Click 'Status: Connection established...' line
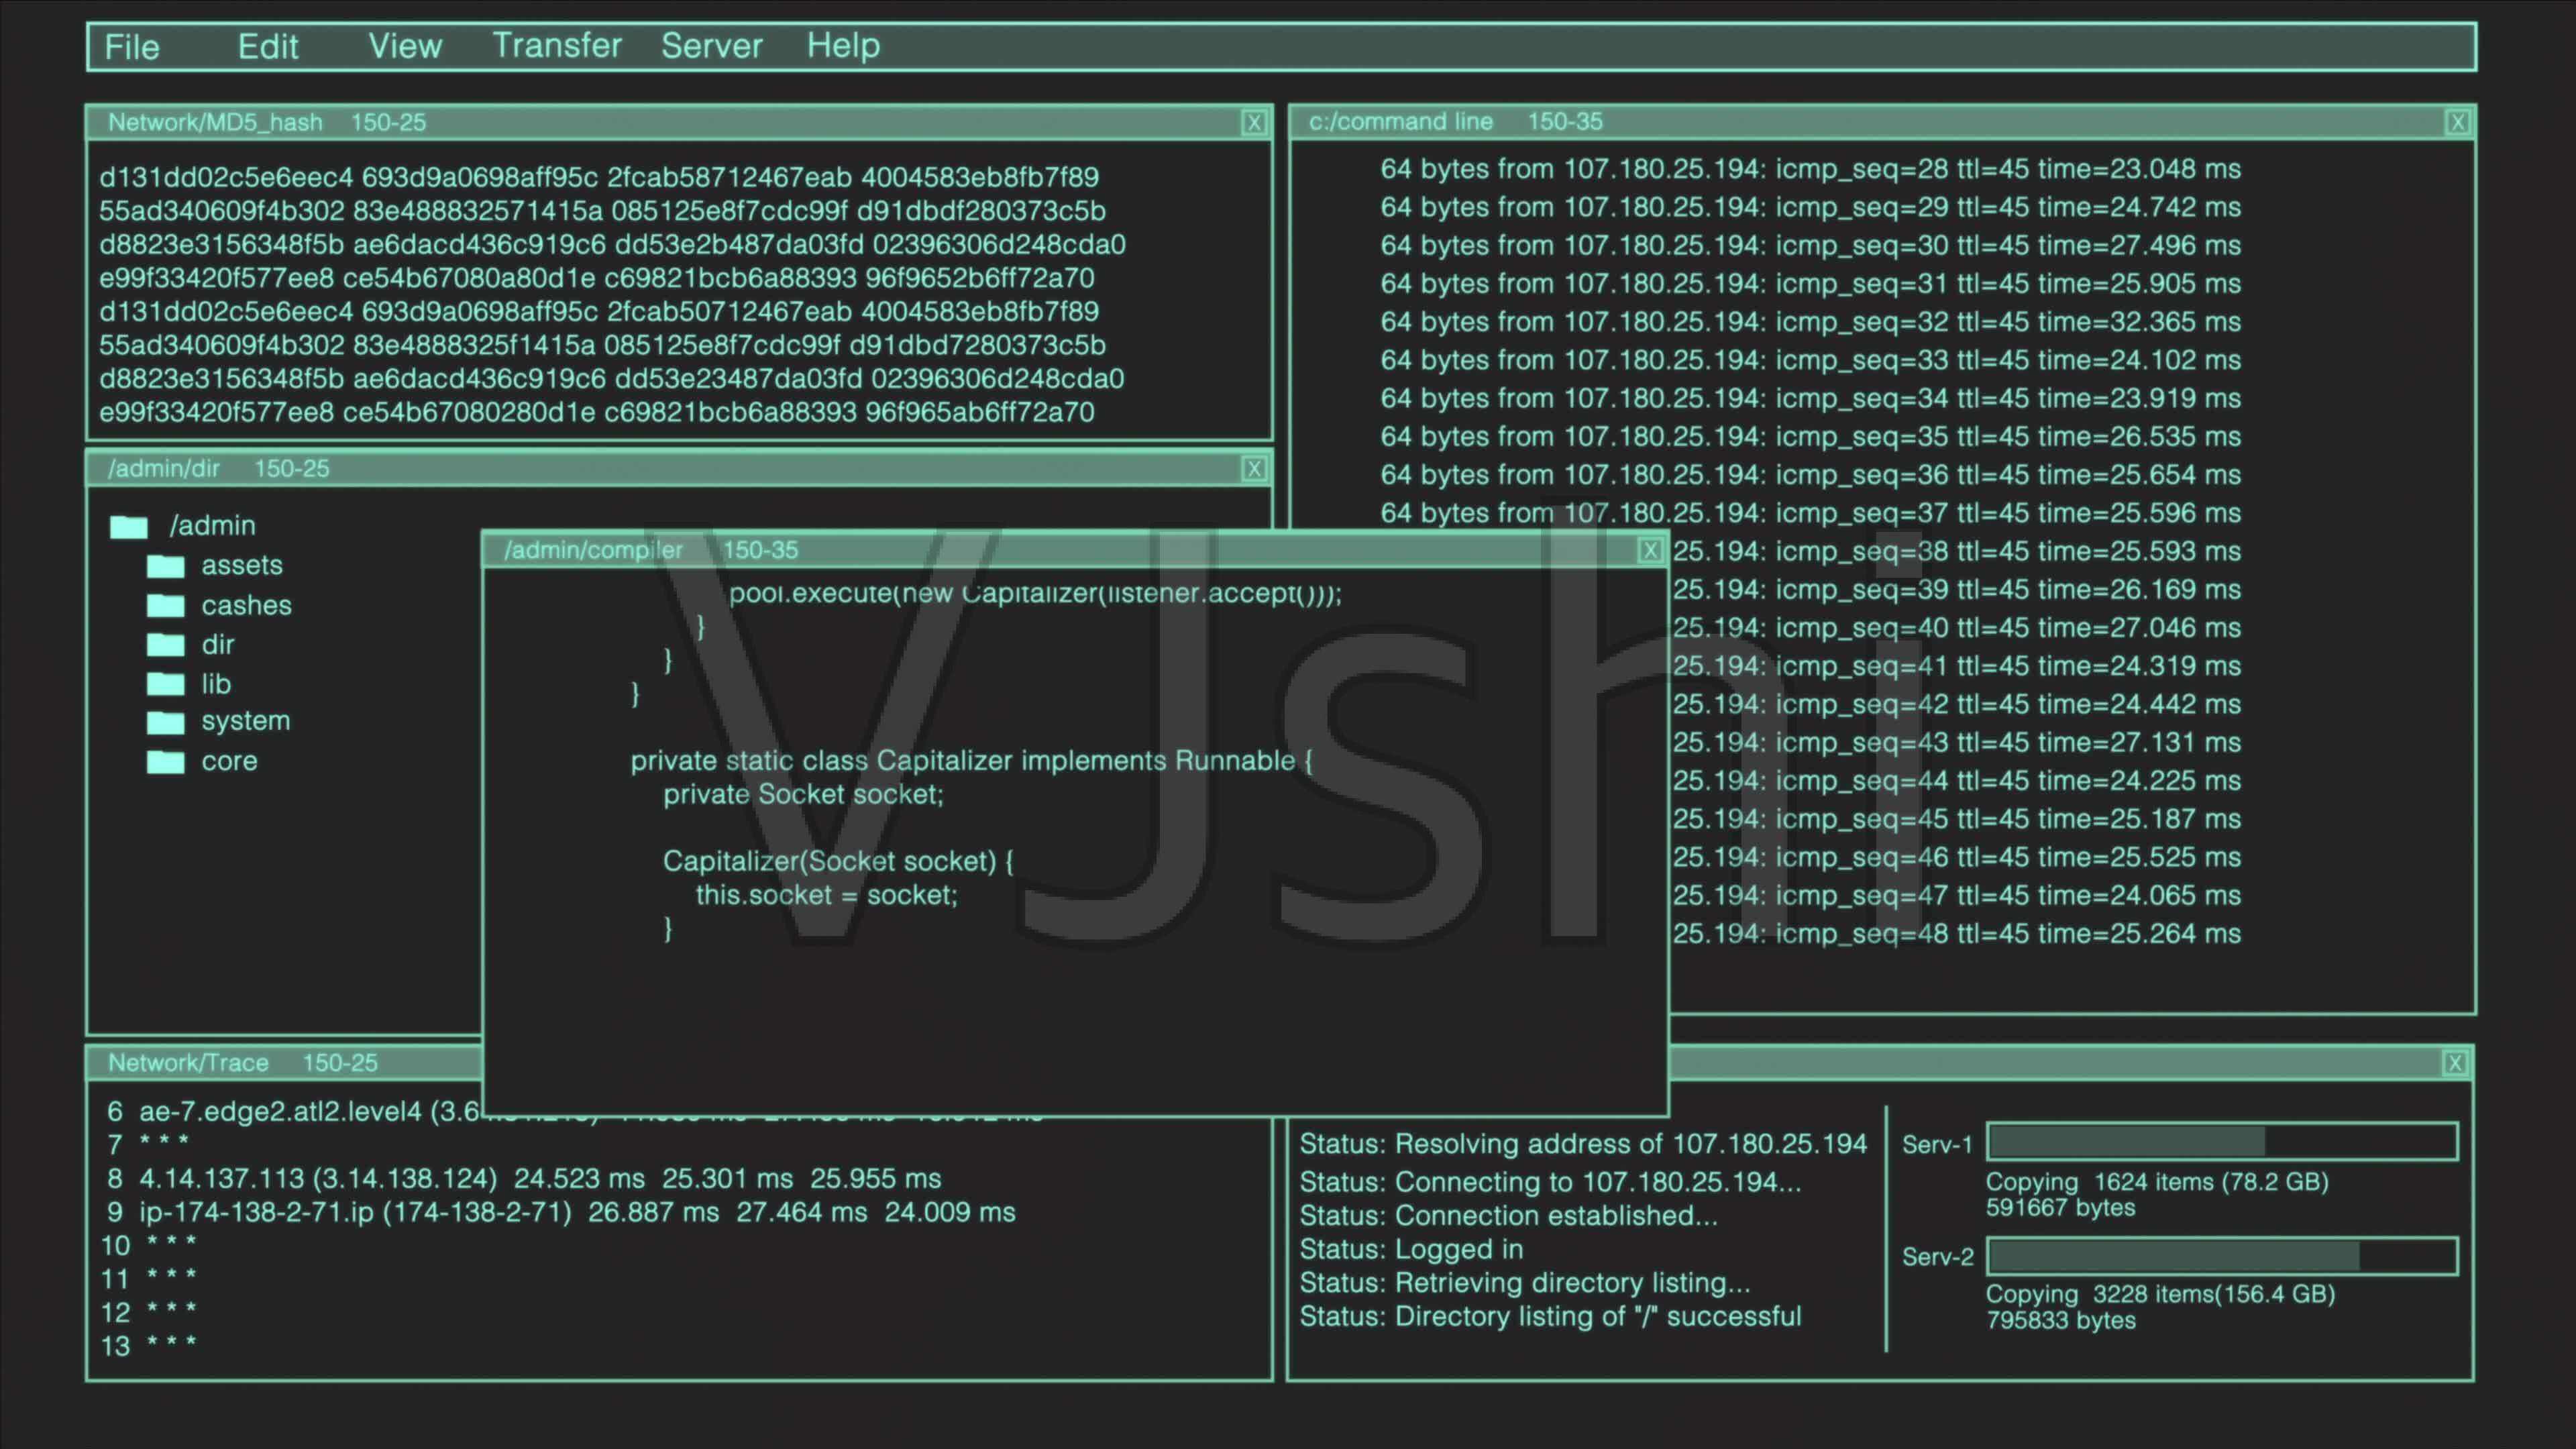This screenshot has height=1449, width=2576. tap(1508, 1216)
